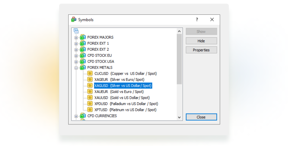
Task: Expand the FOREX MAJORS group
Action: pos(76,38)
